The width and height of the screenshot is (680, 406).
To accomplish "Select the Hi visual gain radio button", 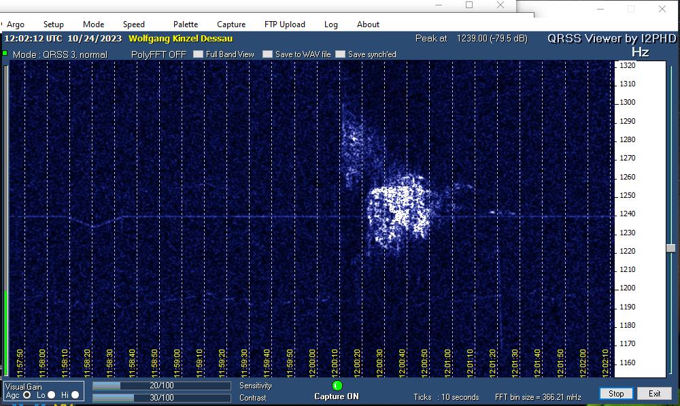I will point(75,395).
